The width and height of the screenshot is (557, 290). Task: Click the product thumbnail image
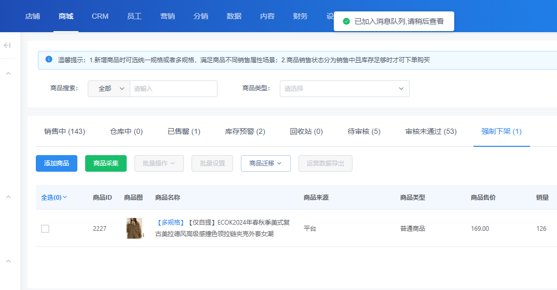point(134,228)
